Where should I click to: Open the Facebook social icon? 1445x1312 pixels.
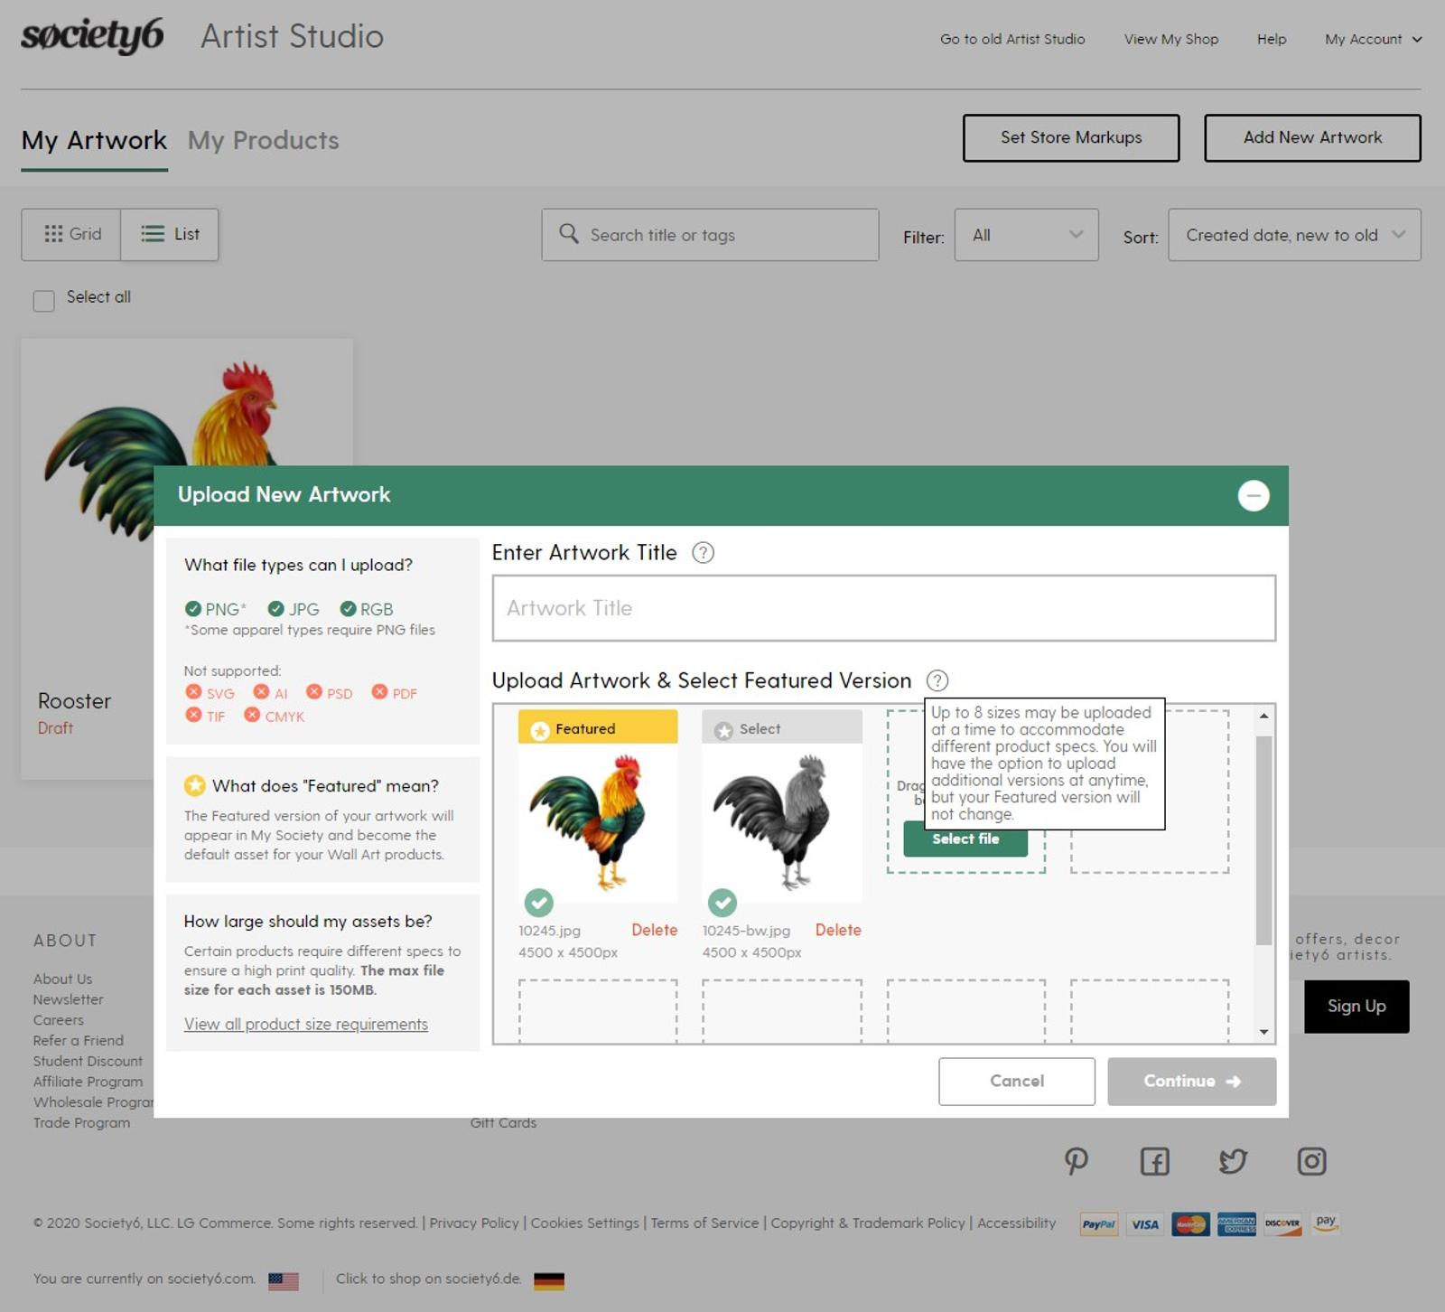[x=1154, y=1161]
